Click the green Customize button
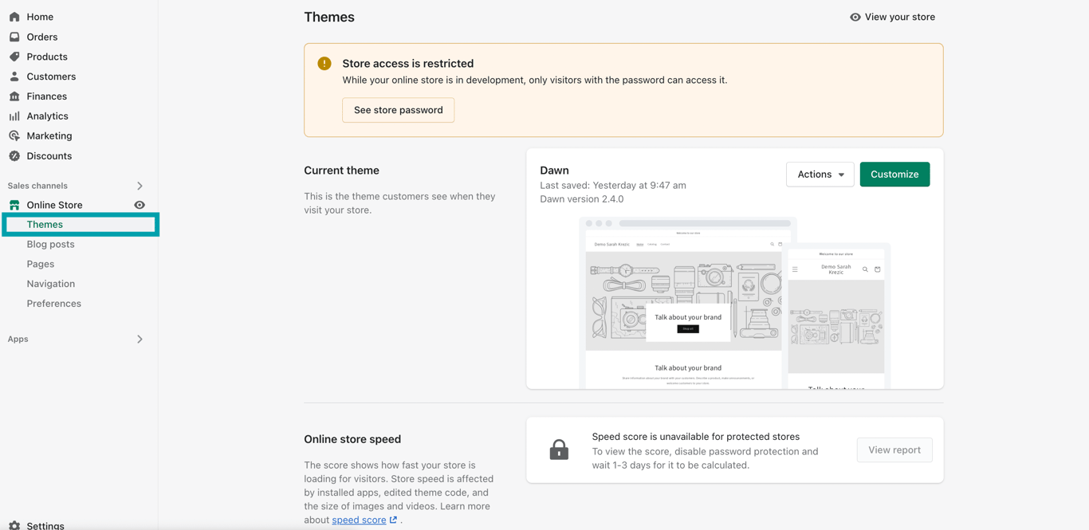 point(894,175)
